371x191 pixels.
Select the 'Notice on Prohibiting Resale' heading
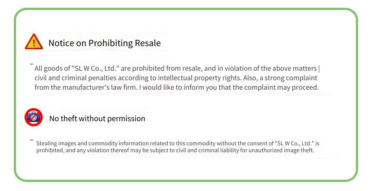105,43
